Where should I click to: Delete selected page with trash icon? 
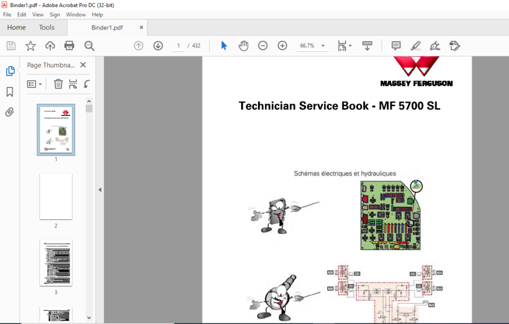pos(58,84)
